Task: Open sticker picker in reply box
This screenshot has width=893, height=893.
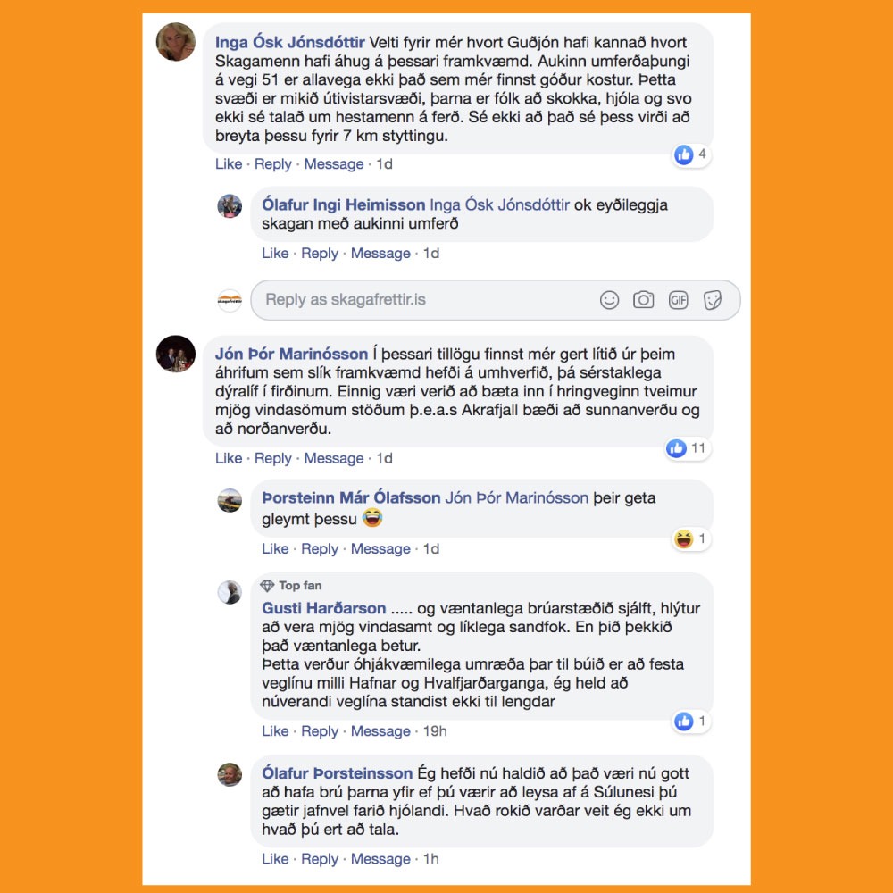Action: [x=713, y=299]
